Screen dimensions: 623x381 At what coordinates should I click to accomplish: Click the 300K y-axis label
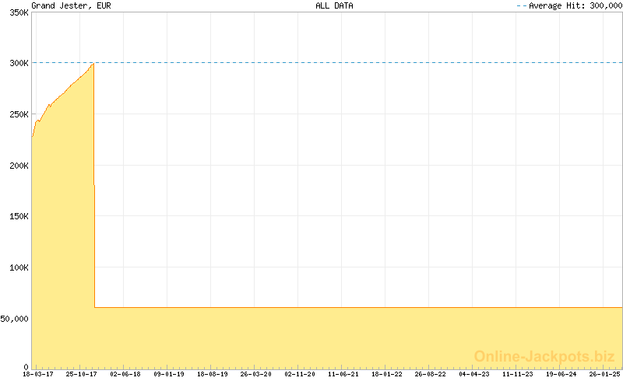click(17, 63)
